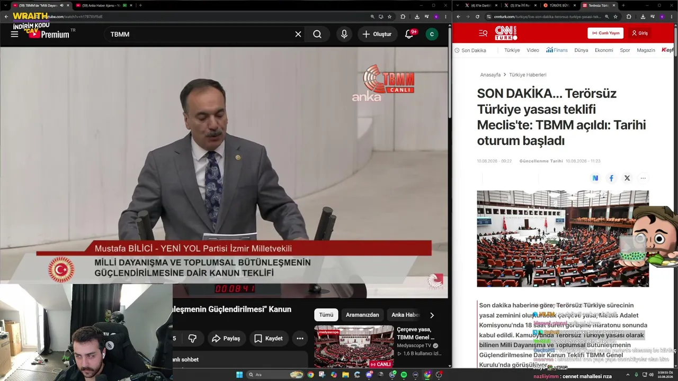Go back in the YouTube browser window

6,16
